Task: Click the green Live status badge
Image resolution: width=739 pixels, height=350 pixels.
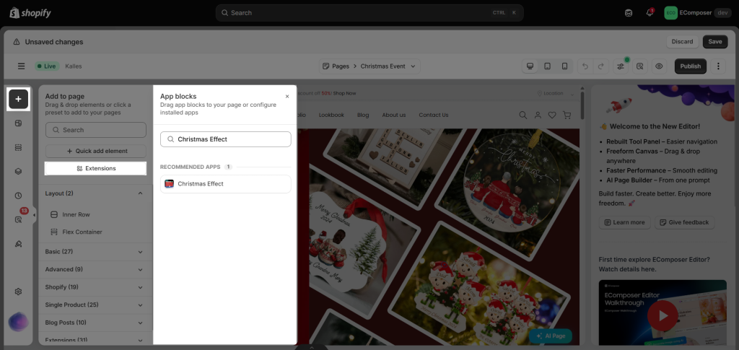Action: [x=46, y=66]
